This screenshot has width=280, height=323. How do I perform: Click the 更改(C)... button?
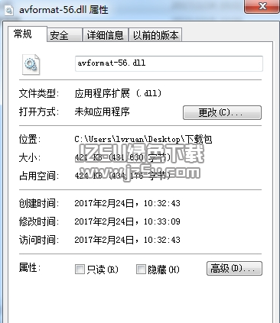pyautogui.click(x=222, y=112)
